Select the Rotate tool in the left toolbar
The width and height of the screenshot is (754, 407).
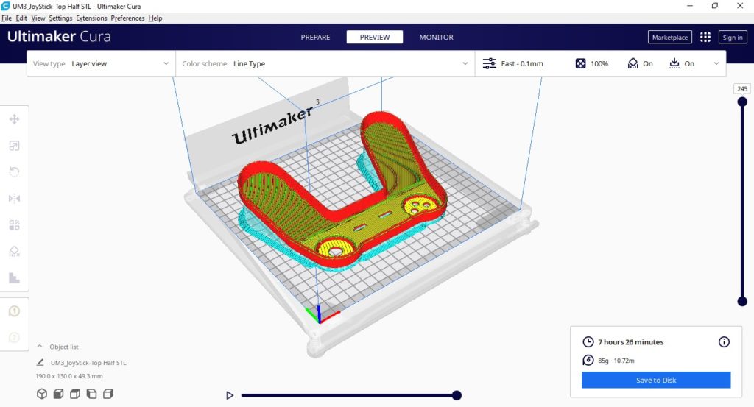(15, 172)
